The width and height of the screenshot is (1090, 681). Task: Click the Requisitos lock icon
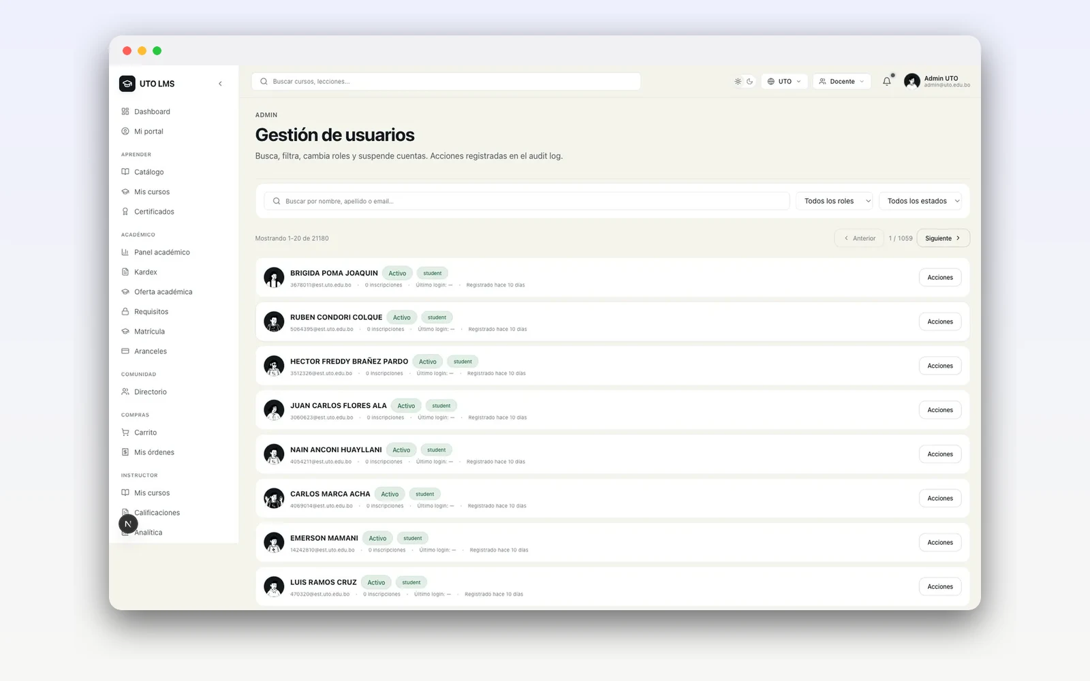tap(125, 312)
